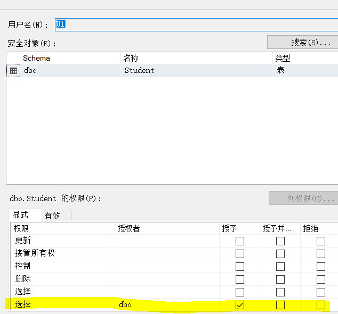This screenshot has height=314, width=338.
Task: Check 拒绝 for the 更新 permission
Action: (321, 241)
